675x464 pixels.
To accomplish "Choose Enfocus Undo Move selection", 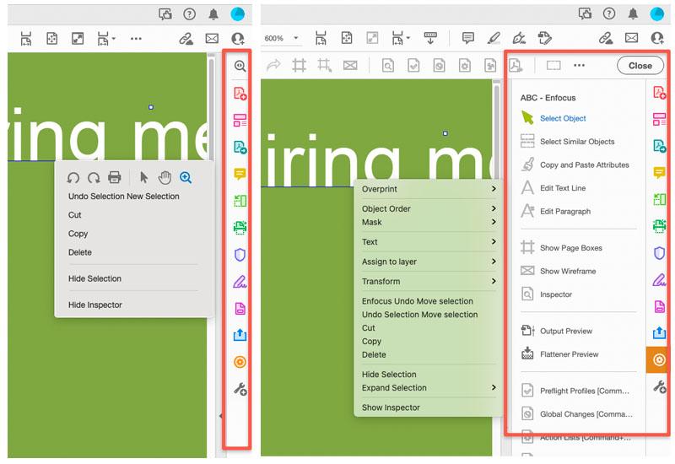I will 418,301.
